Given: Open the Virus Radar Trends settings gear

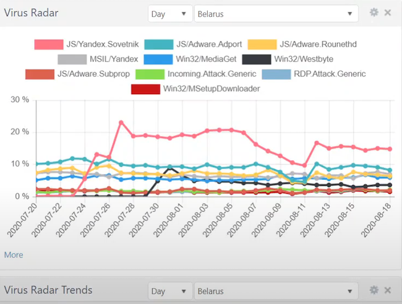Looking at the screenshot, I should [374, 290].
